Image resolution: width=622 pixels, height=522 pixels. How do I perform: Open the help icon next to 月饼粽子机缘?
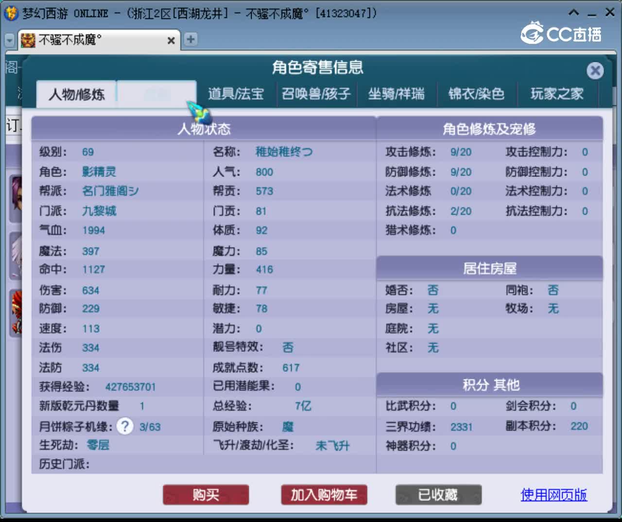click(x=125, y=426)
